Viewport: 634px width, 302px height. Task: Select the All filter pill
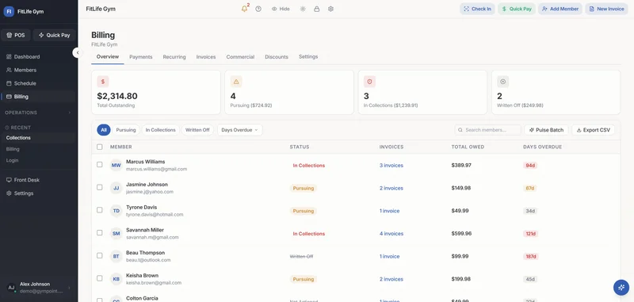coord(104,130)
